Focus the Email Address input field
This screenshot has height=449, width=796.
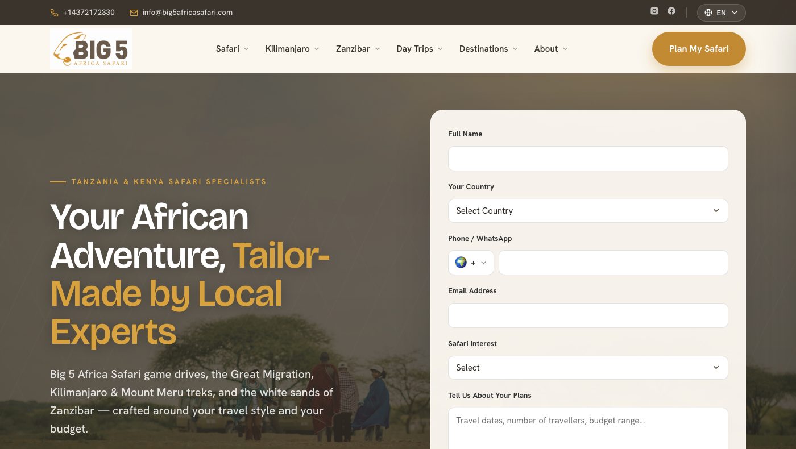click(588, 315)
